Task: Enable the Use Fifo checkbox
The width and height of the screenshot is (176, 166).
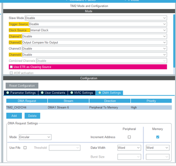Action: (x=25, y=147)
